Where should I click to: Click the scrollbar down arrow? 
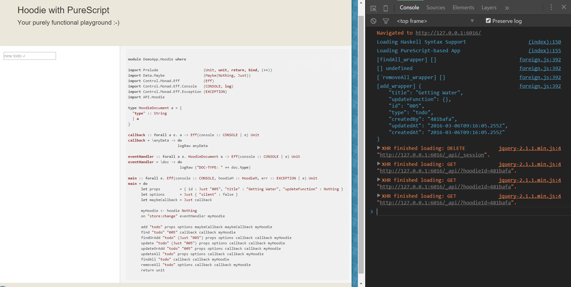point(361,283)
